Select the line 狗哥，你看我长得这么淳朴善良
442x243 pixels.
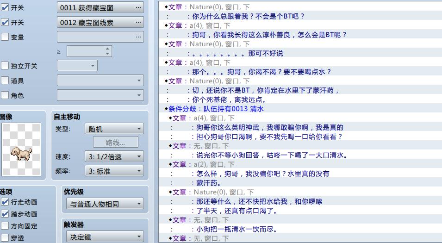click(x=300, y=35)
